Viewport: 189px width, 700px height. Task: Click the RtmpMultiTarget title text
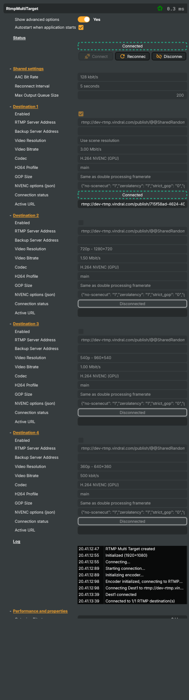22,9
